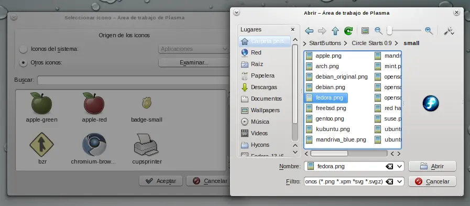Click the small breadcrumb folder

pos(411,43)
